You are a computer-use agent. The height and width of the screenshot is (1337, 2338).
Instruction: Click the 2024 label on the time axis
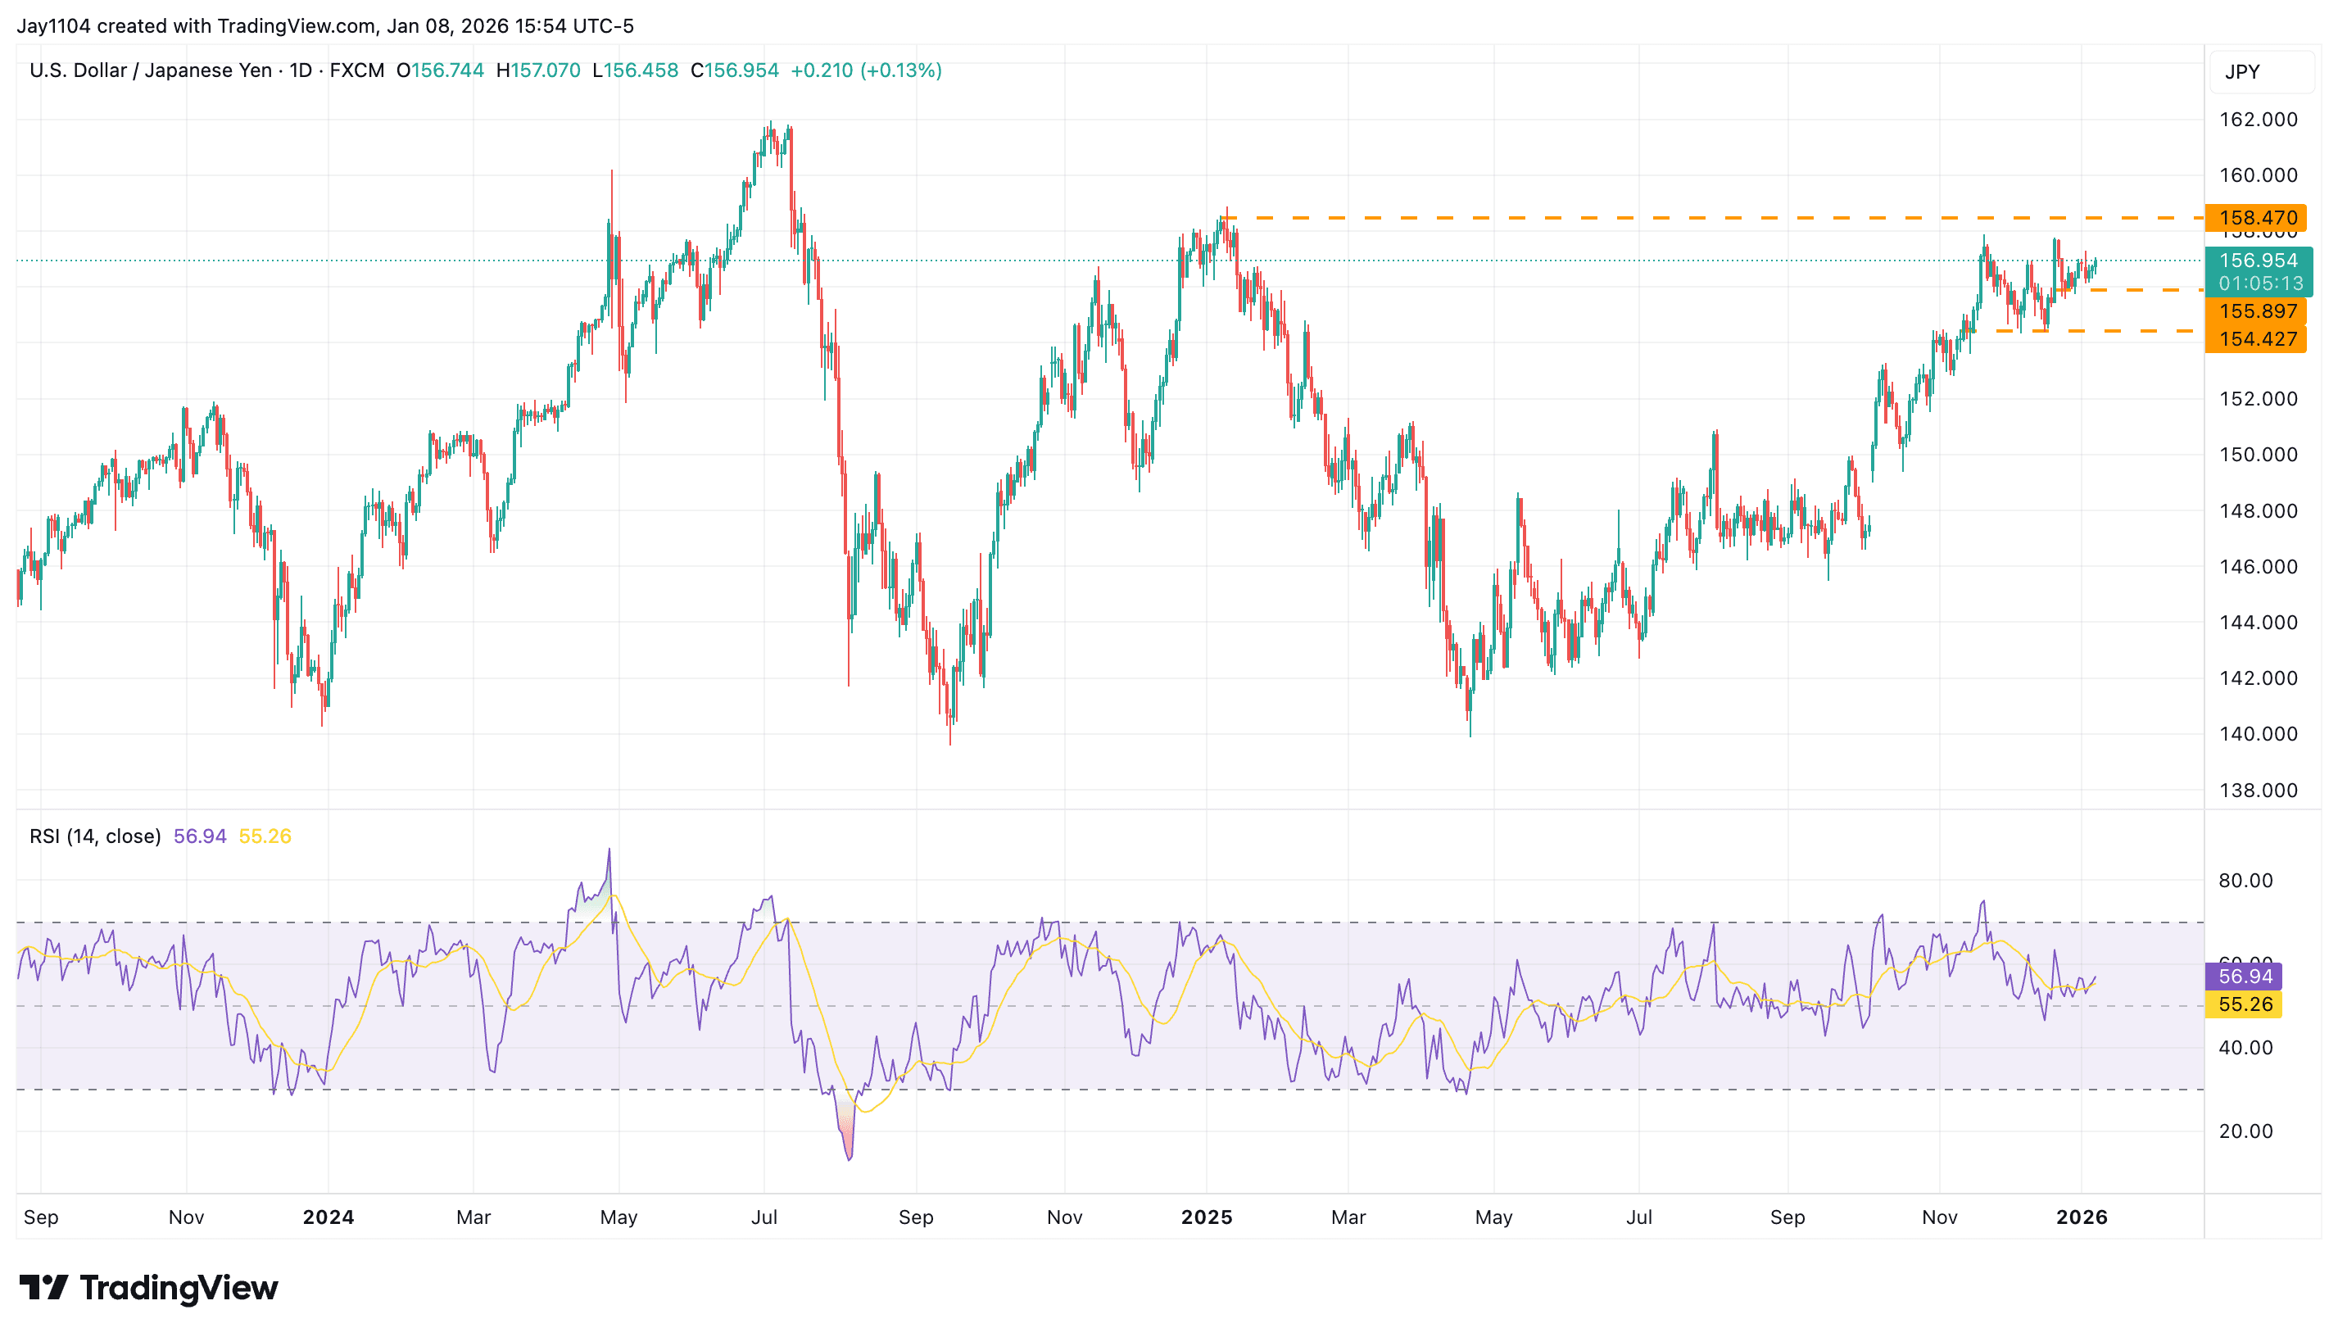(x=329, y=1216)
